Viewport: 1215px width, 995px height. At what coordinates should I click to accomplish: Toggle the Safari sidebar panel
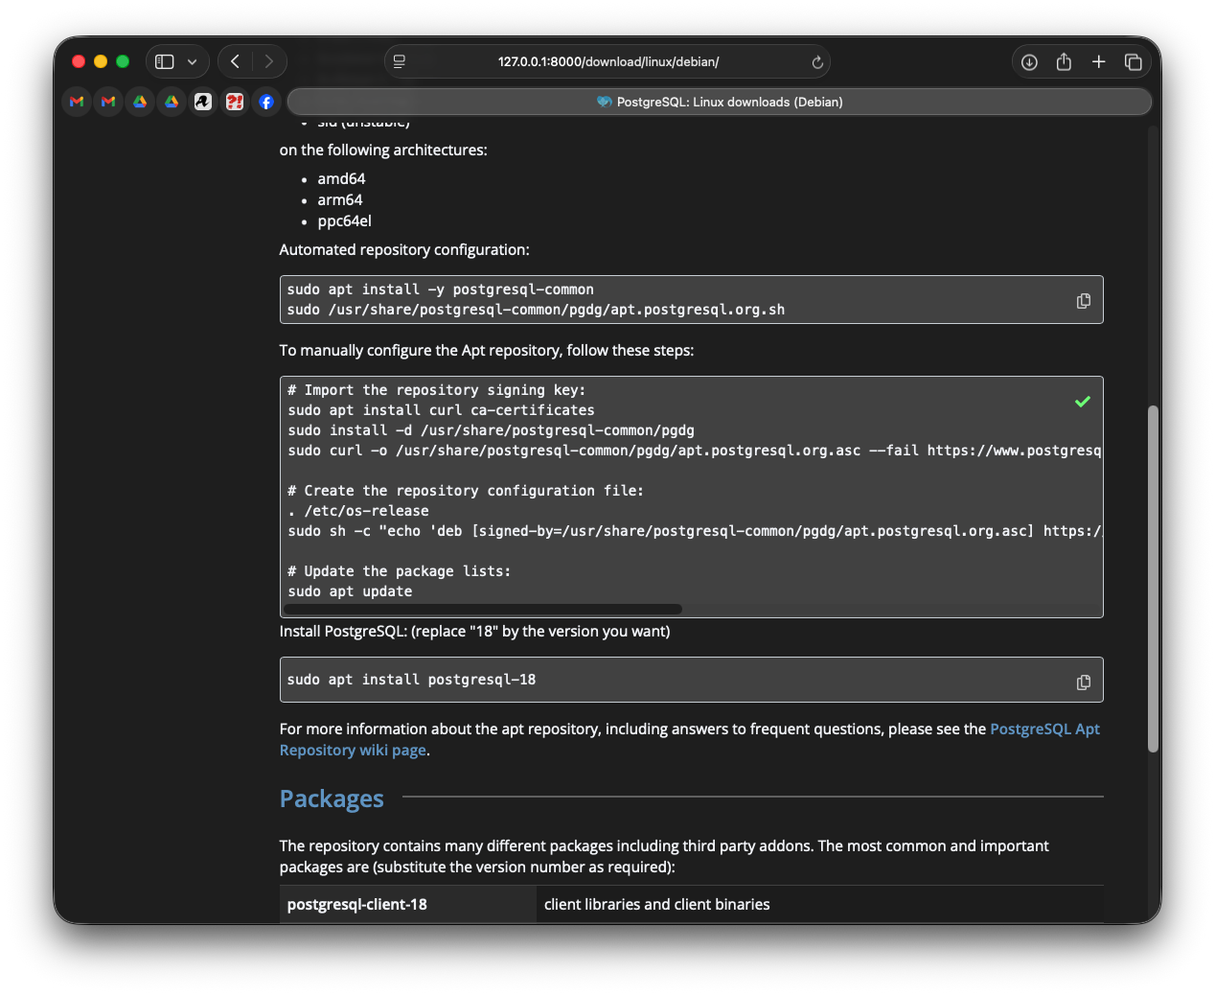[x=165, y=61]
